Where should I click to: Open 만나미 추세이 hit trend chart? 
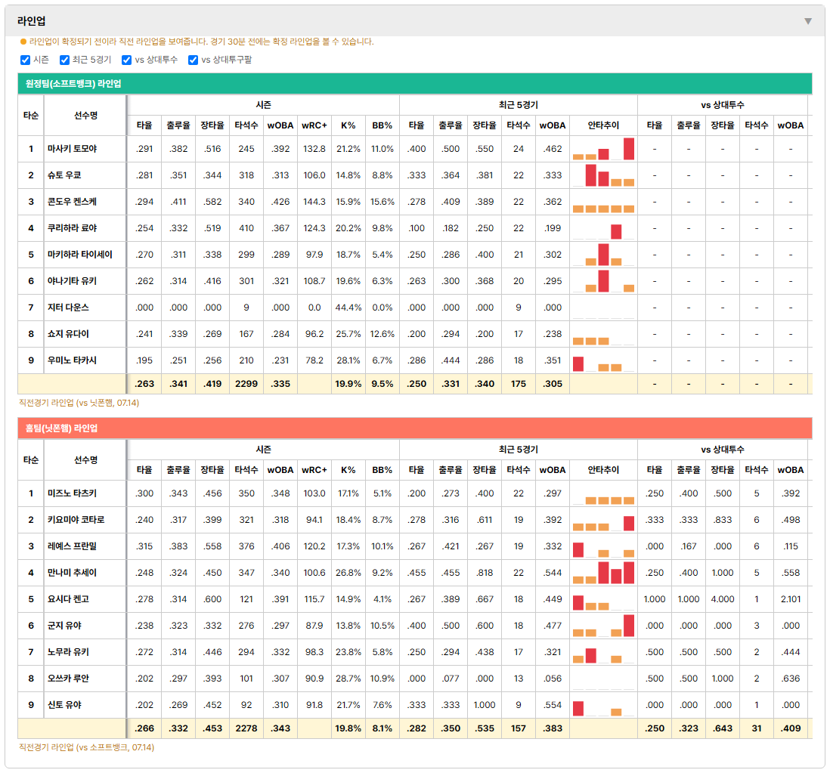click(603, 573)
